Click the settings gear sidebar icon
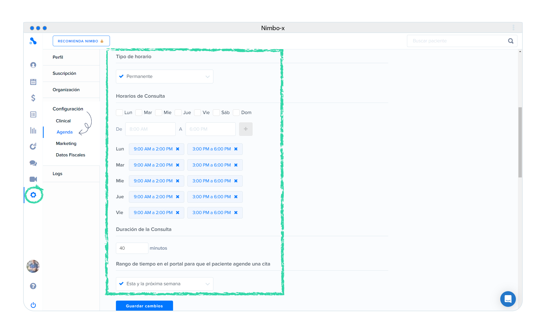Screen dimensions: 546x325 [33, 195]
